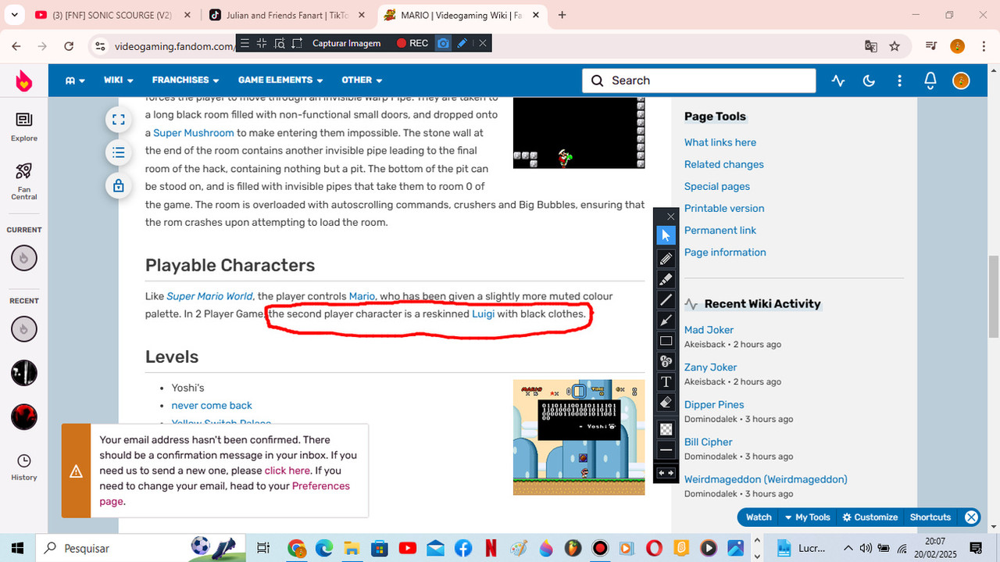Click 'Related changes' link

724,164
